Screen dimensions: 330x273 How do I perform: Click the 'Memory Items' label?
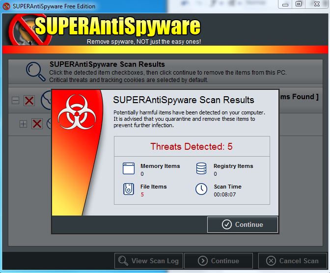click(160, 166)
